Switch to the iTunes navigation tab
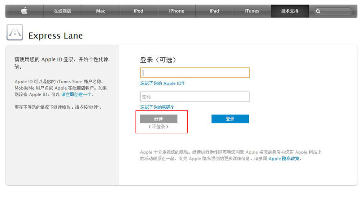This screenshot has width=361, height=200. [x=252, y=11]
